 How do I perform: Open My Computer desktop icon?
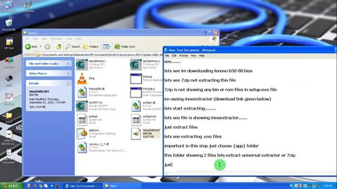pos(8,6)
